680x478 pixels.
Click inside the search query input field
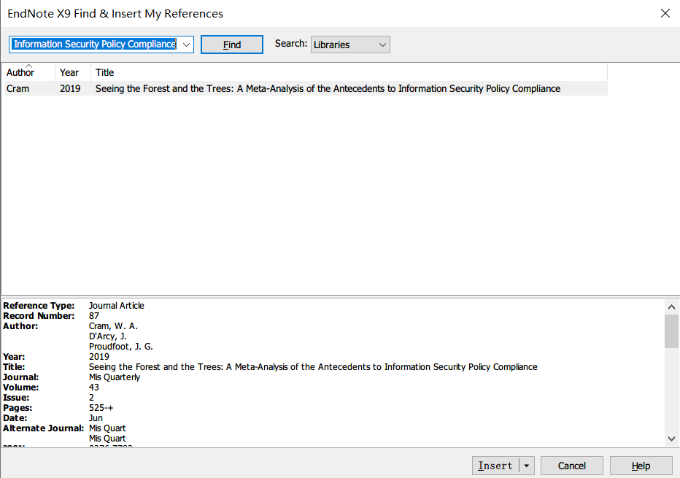95,44
